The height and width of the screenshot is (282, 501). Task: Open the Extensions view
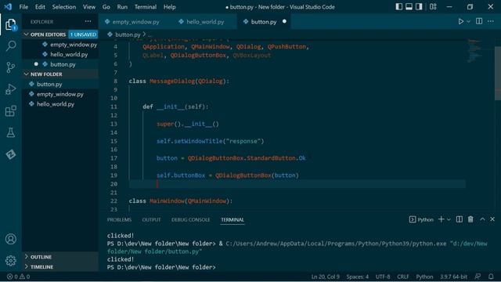(x=10, y=111)
